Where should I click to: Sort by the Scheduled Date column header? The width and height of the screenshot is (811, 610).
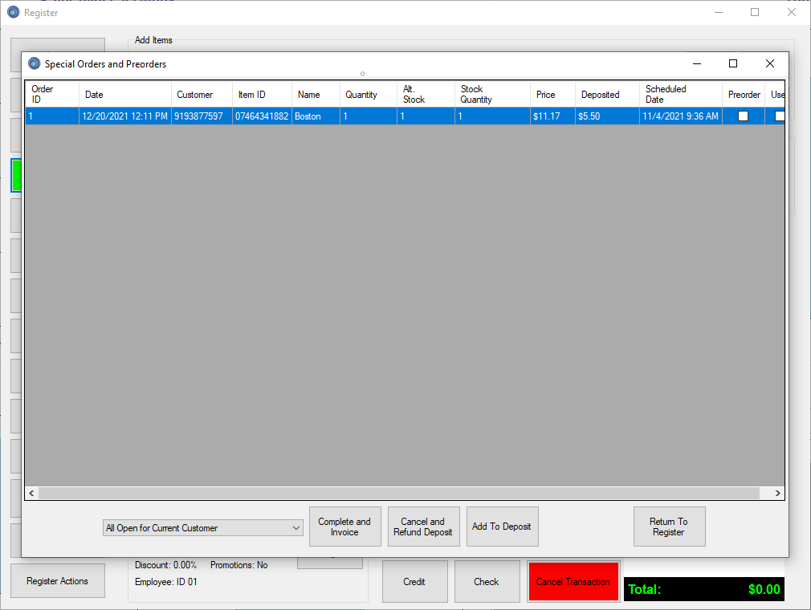[x=679, y=95]
